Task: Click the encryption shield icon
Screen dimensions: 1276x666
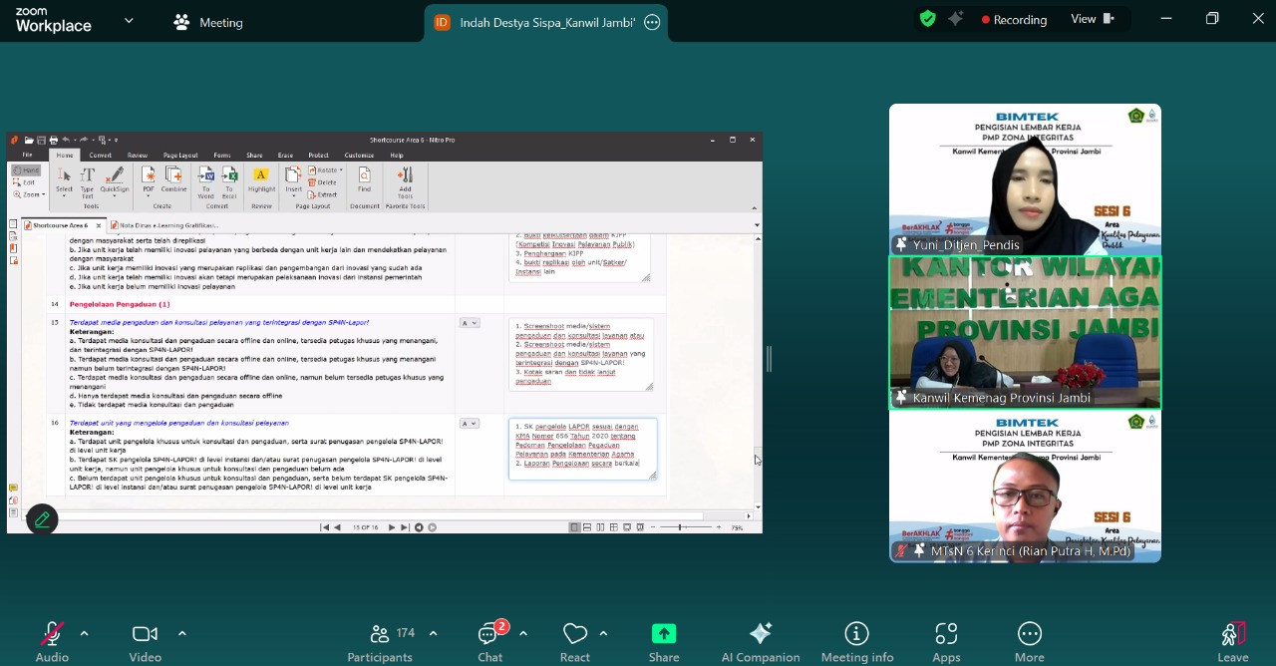Action: coord(928,19)
